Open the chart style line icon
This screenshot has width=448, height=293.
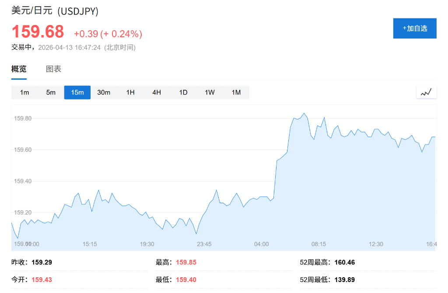coord(426,92)
